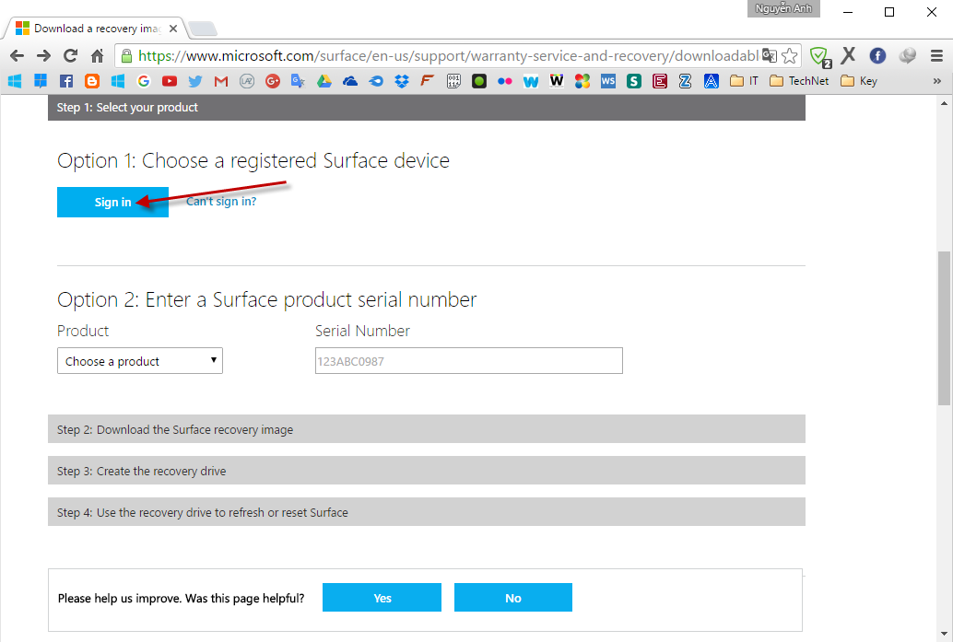953x642 pixels.
Task: Collapse the Step 1: Select your product header
Action: pos(427,108)
